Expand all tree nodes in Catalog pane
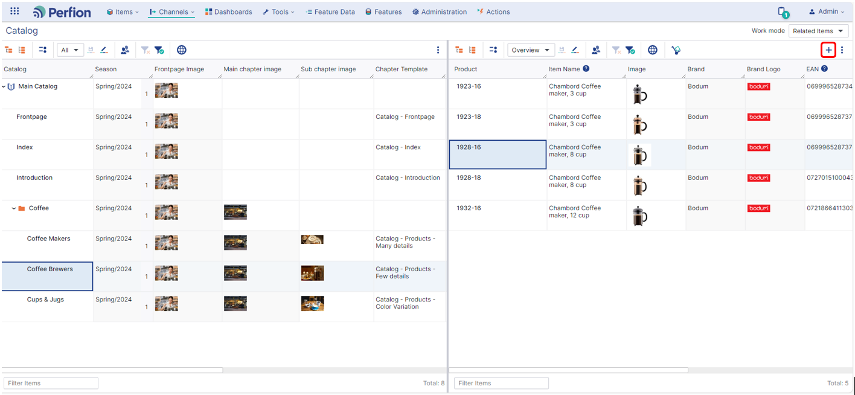 pos(22,50)
